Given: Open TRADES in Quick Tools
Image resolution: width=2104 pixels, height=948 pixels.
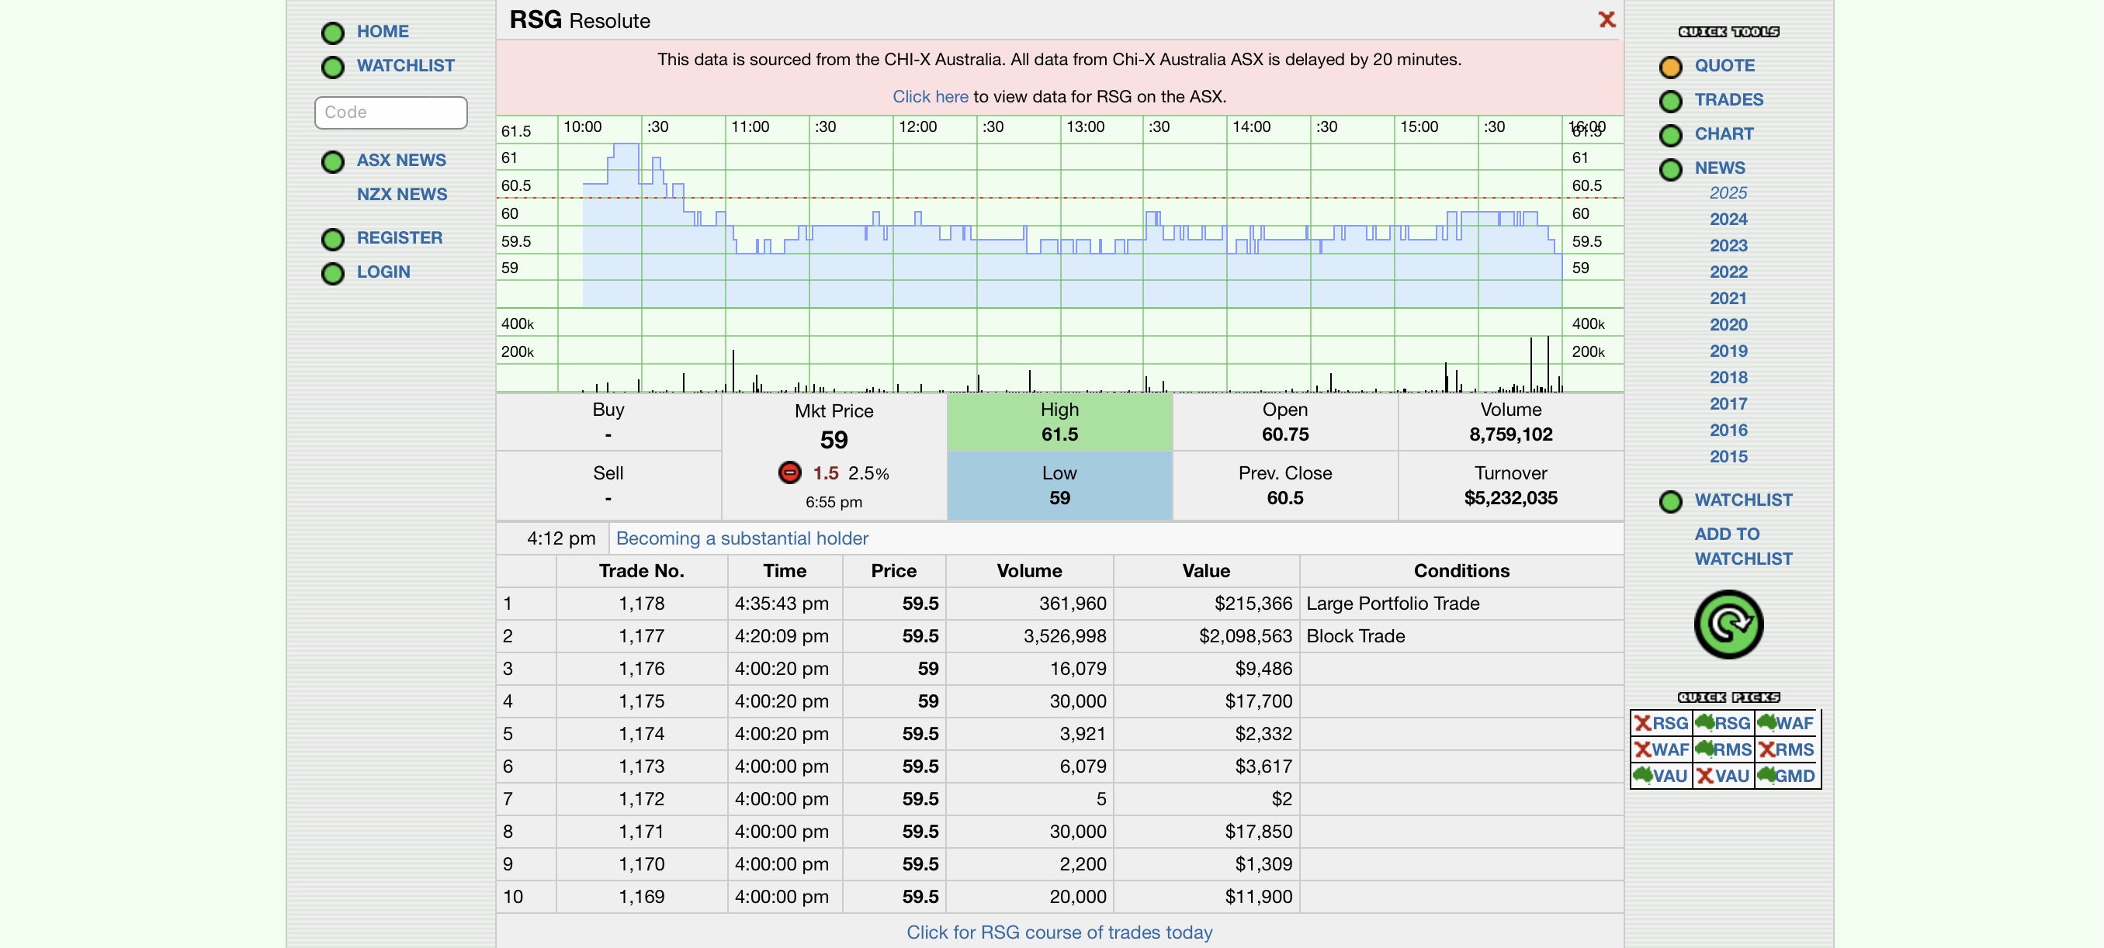Looking at the screenshot, I should point(1728,99).
